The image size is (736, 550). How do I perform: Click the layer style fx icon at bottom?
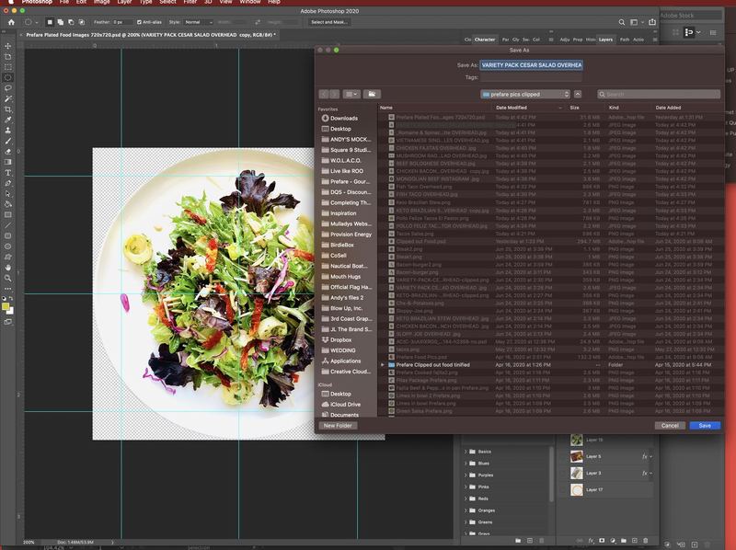(591, 541)
